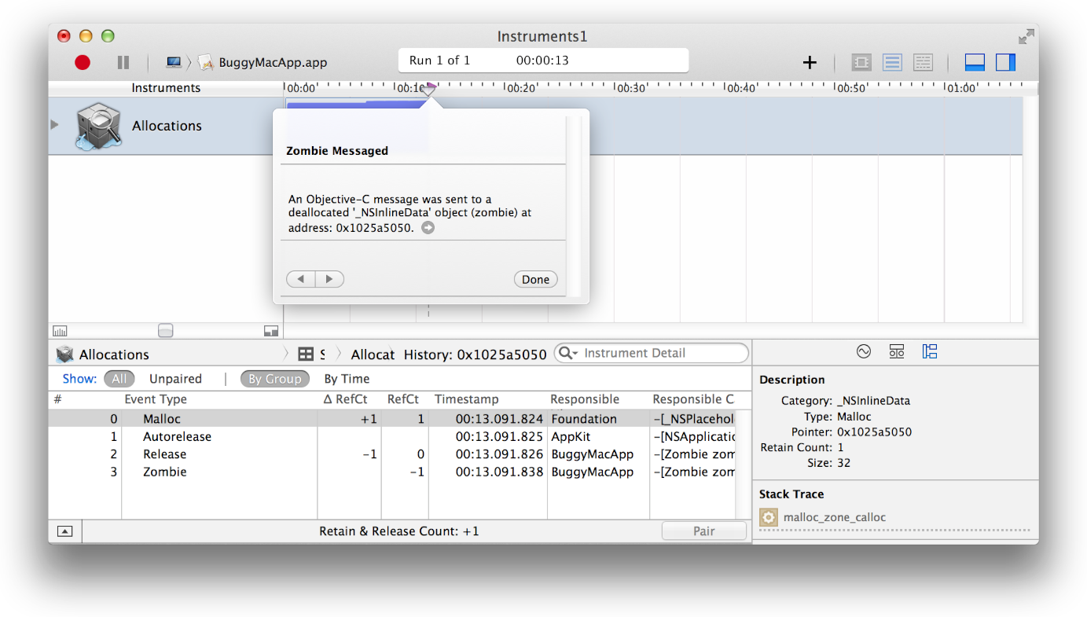Open zombie address detail arrow
The width and height of the screenshot is (1087, 617).
[x=428, y=228]
